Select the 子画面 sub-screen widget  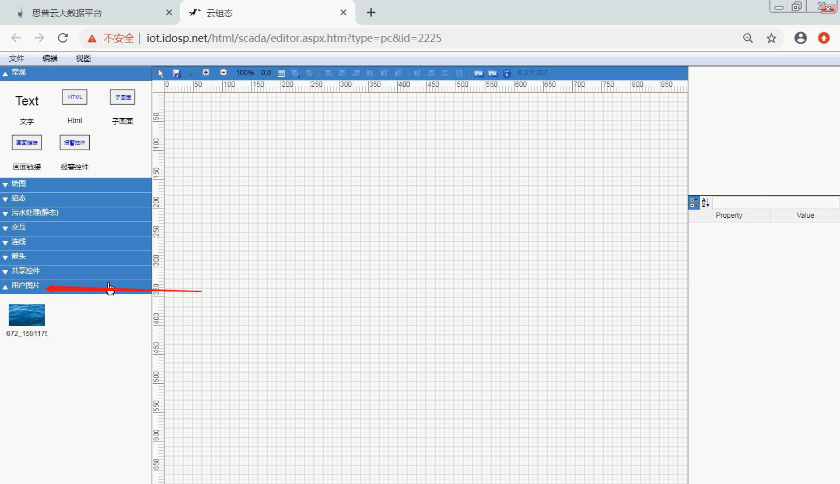[x=123, y=97]
